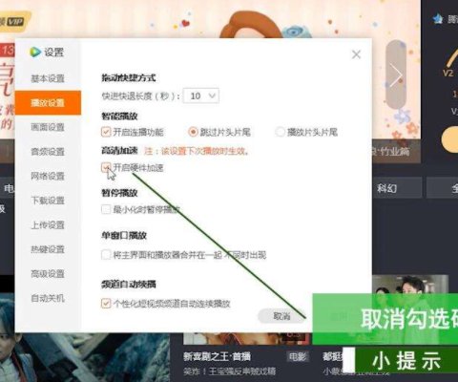Check 将主界面和播放器合并在一起 option
The image size is (458, 382).
106,255
